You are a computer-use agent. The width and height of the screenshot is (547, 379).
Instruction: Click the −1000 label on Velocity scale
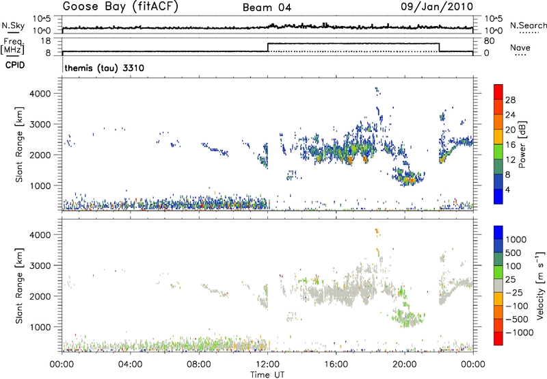pyautogui.click(x=519, y=332)
